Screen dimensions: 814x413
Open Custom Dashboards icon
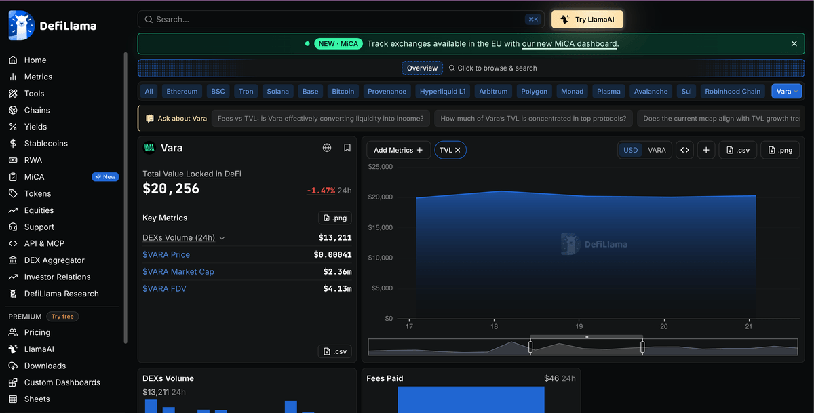[13, 382]
